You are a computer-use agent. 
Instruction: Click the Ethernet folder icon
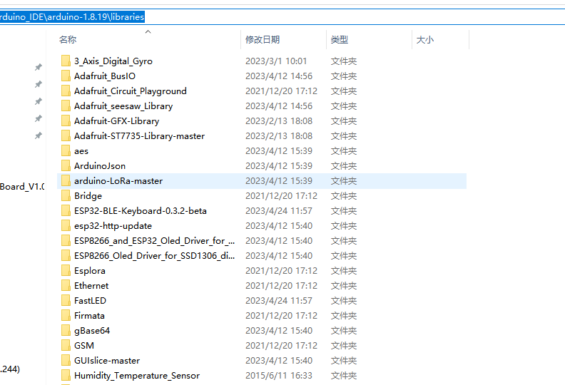[66, 286]
